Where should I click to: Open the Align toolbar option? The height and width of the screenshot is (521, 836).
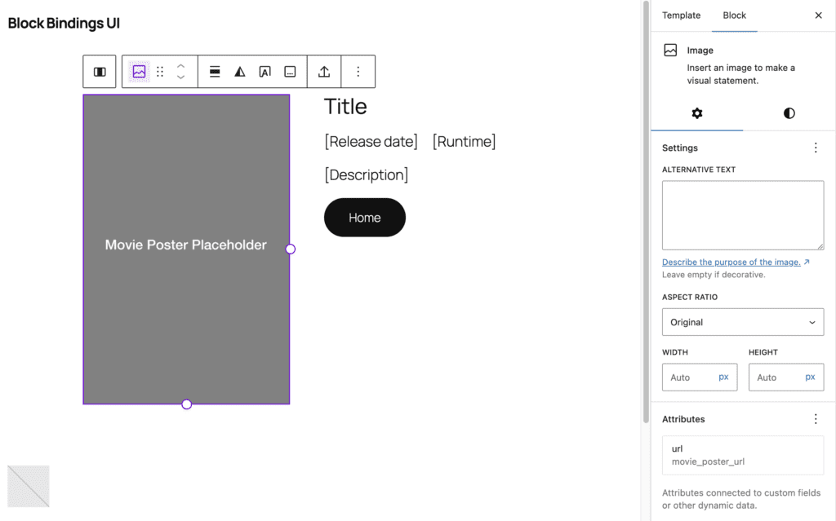coord(215,72)
